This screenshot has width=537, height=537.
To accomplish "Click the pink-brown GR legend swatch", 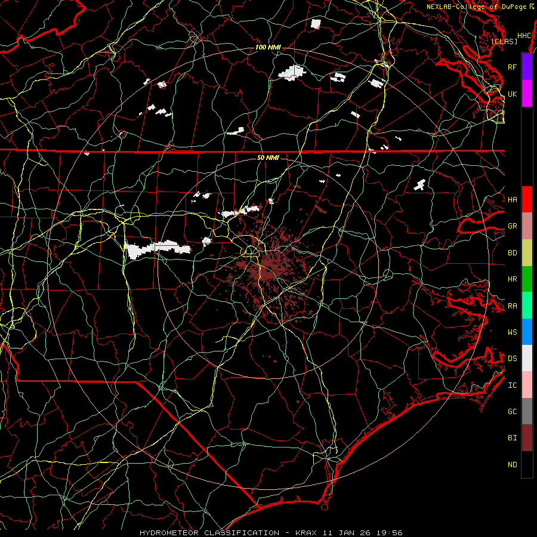I will (x=527, y=226).
